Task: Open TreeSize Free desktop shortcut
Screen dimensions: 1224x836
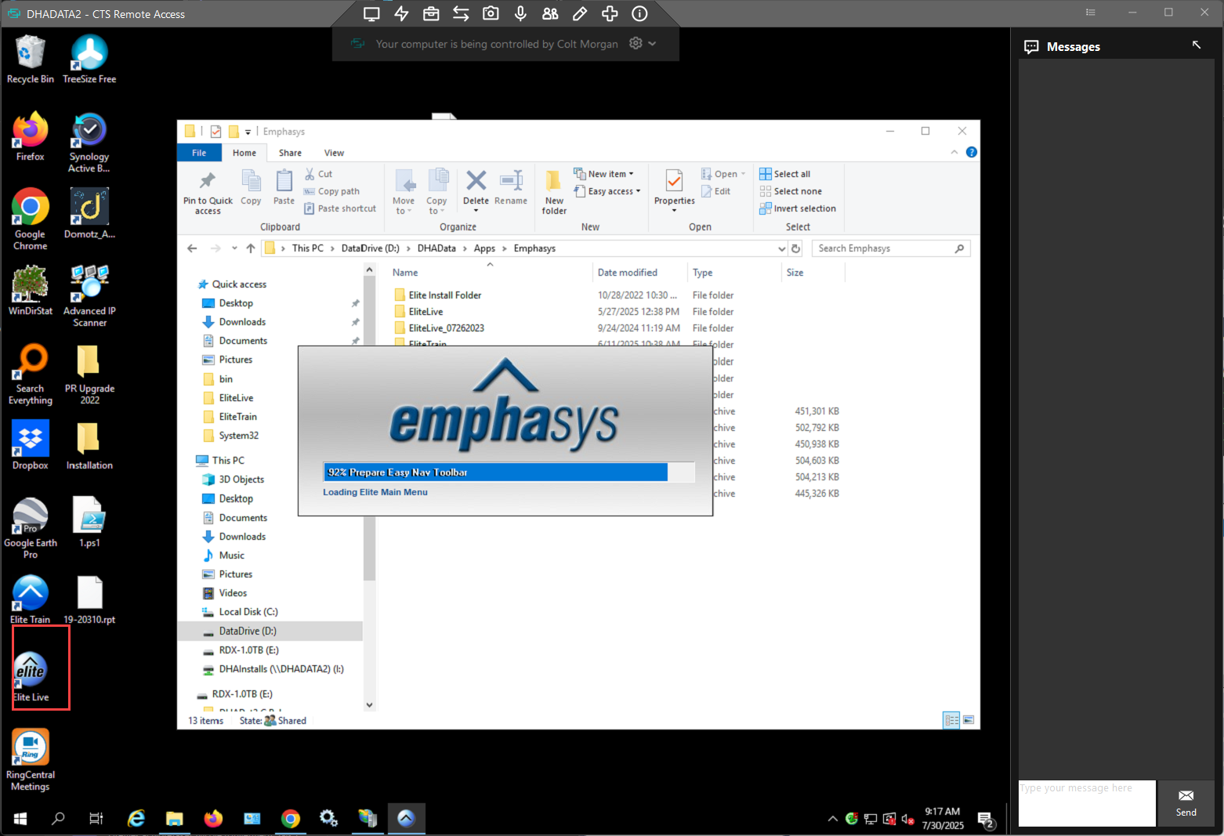Action: click(89, 60)
